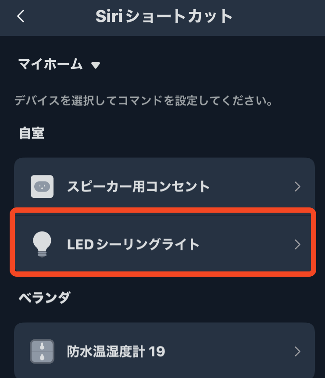Click the light bulb icon
Image resolution: width=325 pixels, height=378 pixels.
click(42, 244)
